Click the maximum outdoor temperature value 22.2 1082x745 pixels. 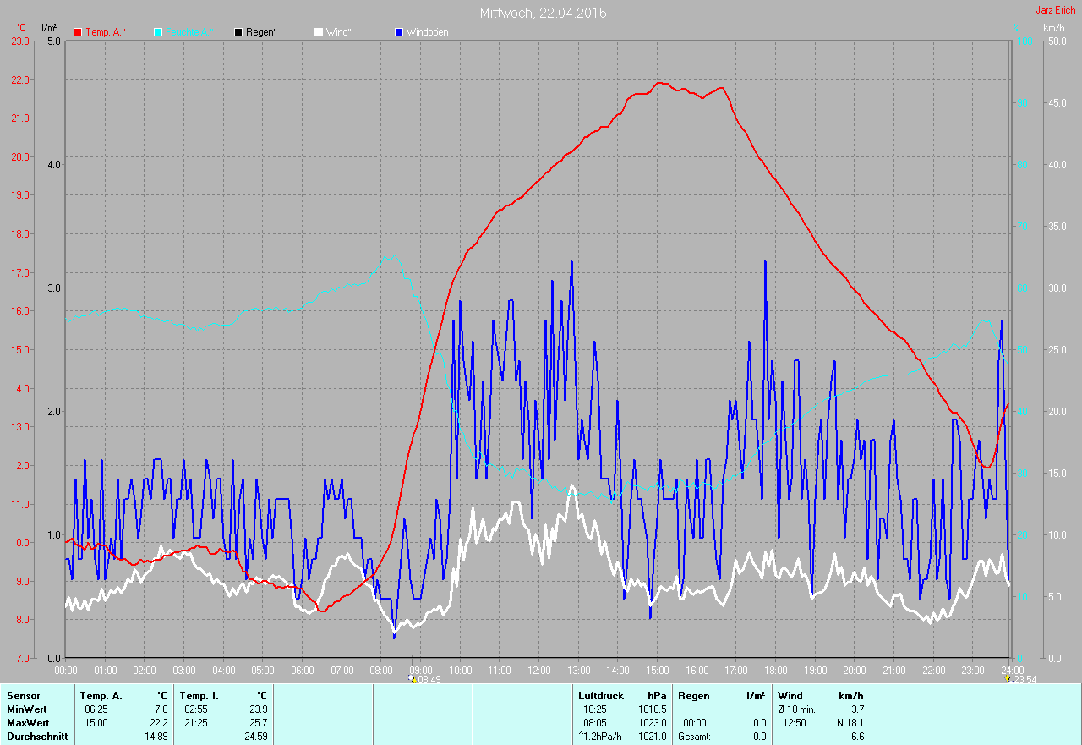[158, 723]
